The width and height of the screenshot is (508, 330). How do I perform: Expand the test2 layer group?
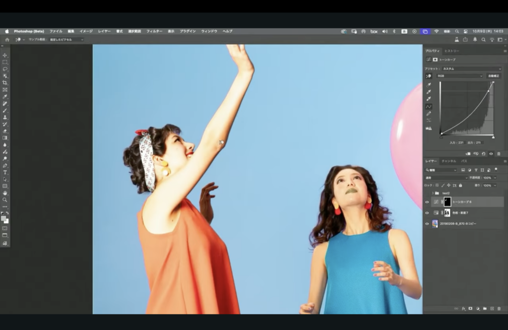[x=432, y=193]
